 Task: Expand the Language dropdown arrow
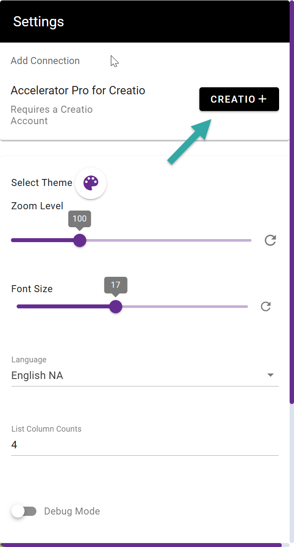pyautogui.click(x=270, y=375)
